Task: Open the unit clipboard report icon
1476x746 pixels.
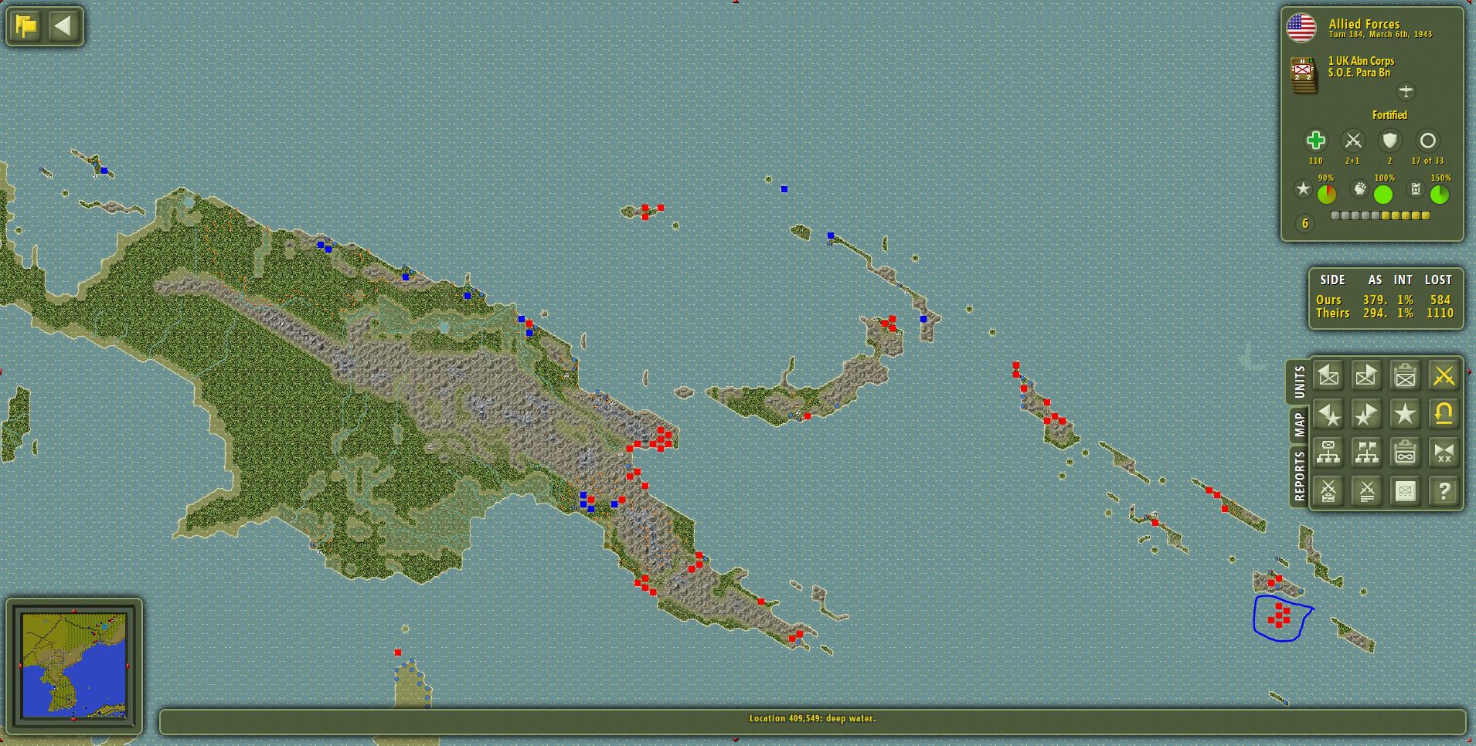Action: (1405, 375)
